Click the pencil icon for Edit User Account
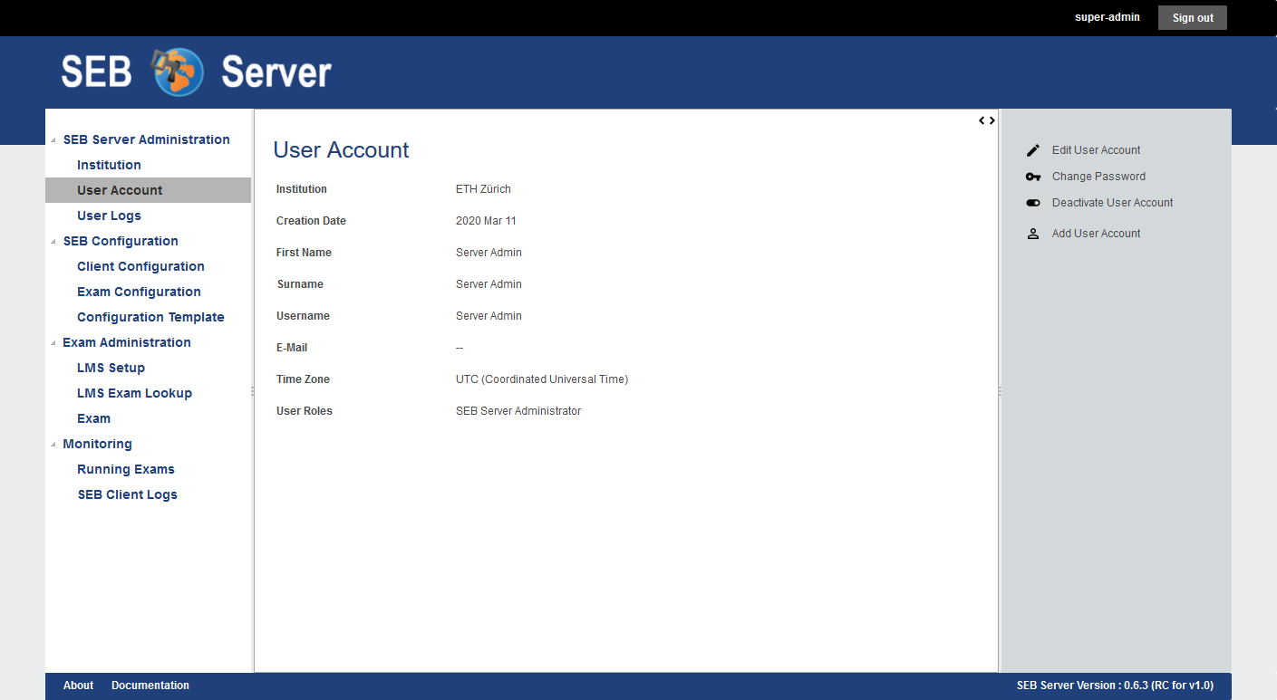The width and height of the screenshot is (1277, 700). [1032, 150]
